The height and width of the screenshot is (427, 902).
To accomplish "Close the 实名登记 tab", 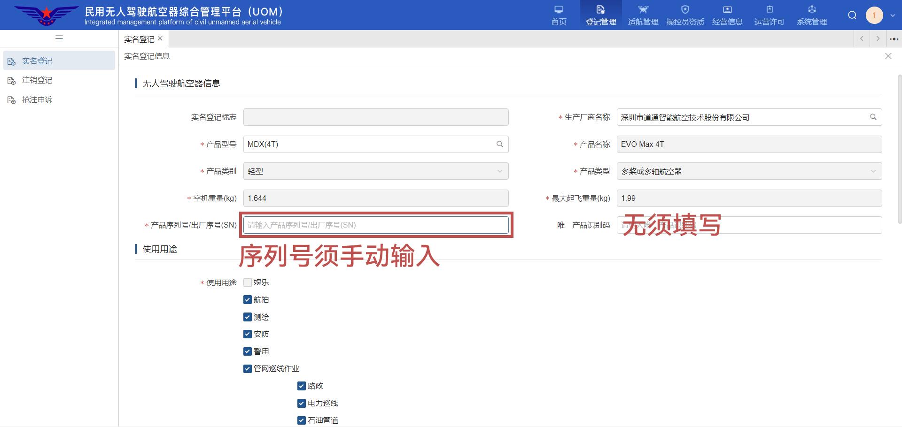I will click(x=160, y=39).
